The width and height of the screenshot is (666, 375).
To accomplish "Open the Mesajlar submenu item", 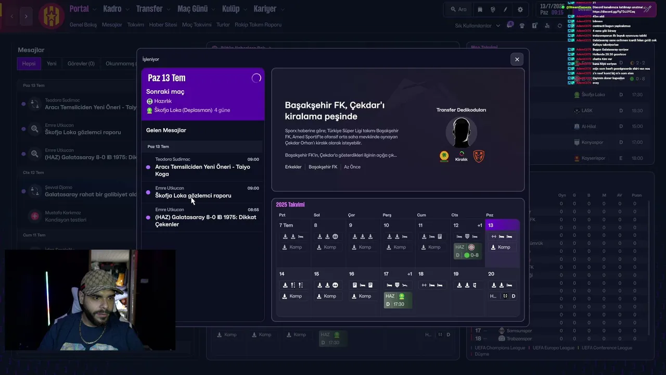I will coord(112,24).
